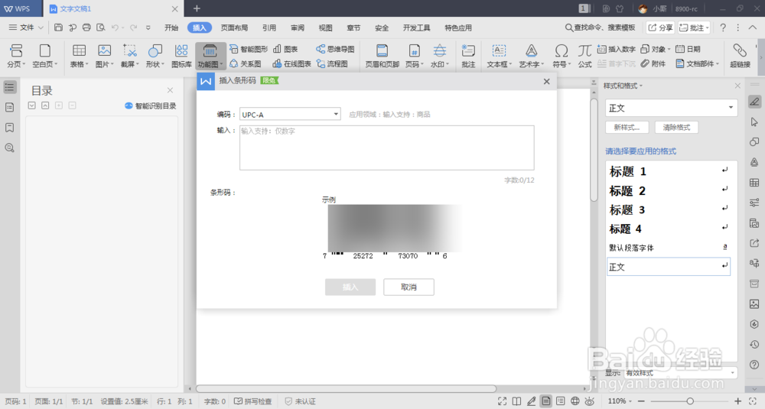Switch to 页面布局 tab
765x409 pixels.
[x=234, y=28]
